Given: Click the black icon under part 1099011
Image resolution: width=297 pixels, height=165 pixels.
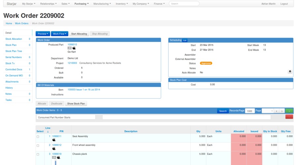Looking at the screenshot, I should coord(54,140).
